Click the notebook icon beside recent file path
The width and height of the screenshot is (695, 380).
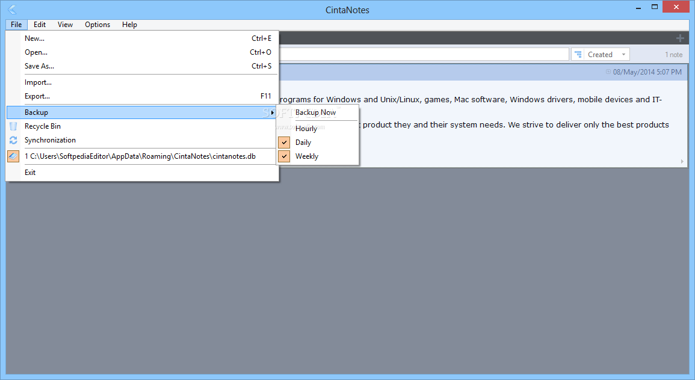tap(13, 156)
